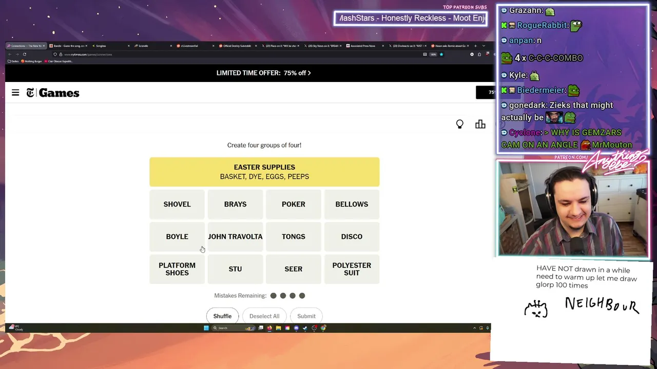Viewport: 657px width, 369px height.
Task: Open Chrome from the taskbar
Action: (323, 328)
